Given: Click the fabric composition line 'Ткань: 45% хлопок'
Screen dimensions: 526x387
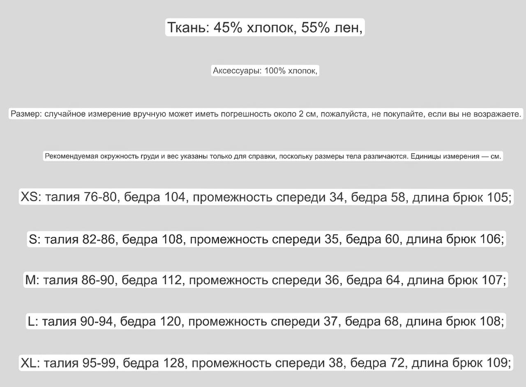Looking at the screenshot, I should (x=265, y=28).
